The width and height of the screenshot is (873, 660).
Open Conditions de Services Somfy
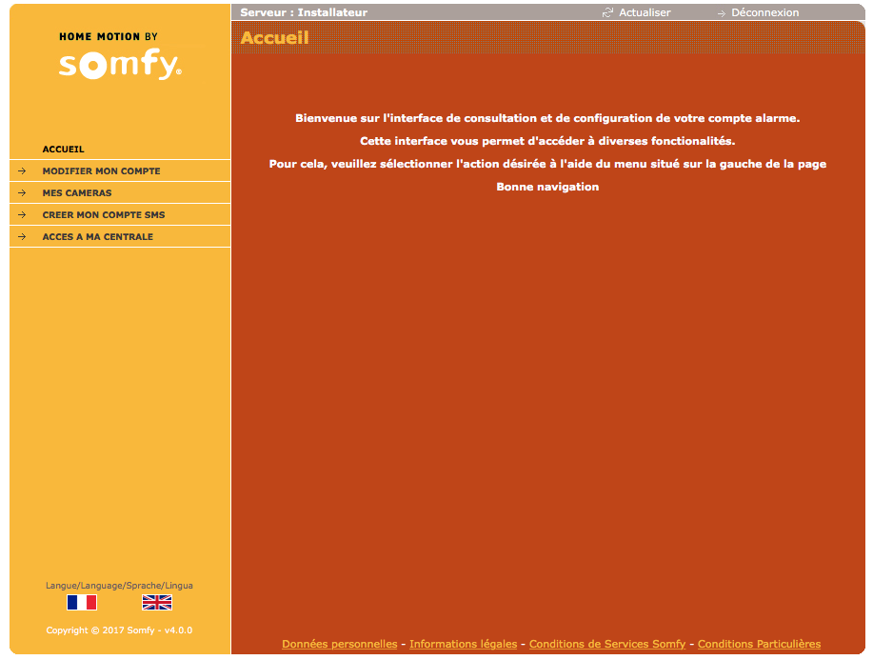pos(607,644)
